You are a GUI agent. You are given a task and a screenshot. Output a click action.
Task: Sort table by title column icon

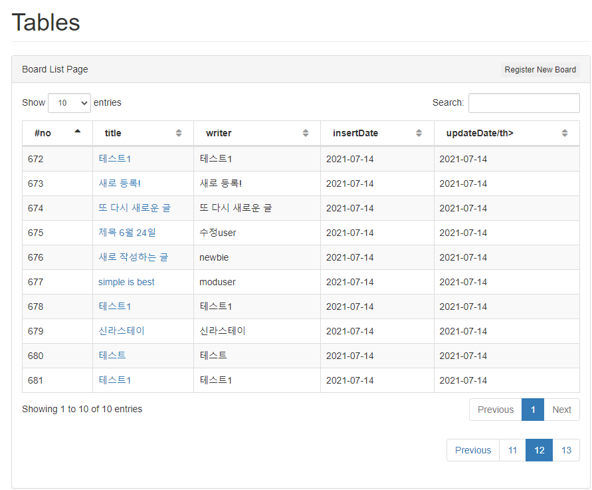click(179, 133)
